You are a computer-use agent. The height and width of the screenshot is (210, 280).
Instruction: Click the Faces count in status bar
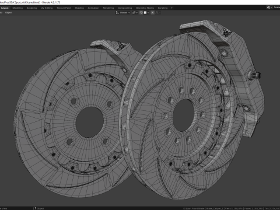click(254, 208)
